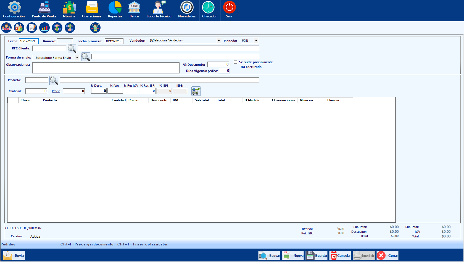Screen dimensions: 464x262
Task: Enable Se surte parcialmente checkbox
Action: [x=236, y=62]
